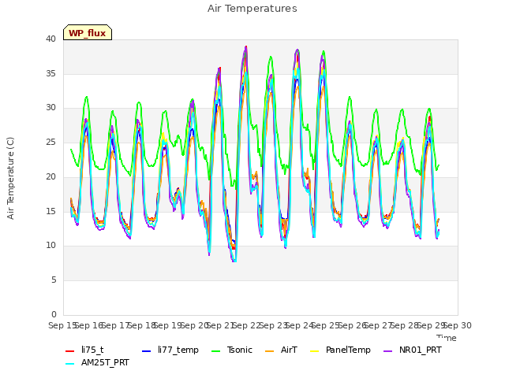The height and width of the screenshot is (378, 505).
Task: Toggle the Tsonic series legend label
Action: click(240, 350)
